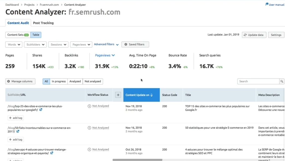Viewport: 285px width, 161px height.
Task: Open the Pageviews metric selector
Action: [x=105, y=55]
